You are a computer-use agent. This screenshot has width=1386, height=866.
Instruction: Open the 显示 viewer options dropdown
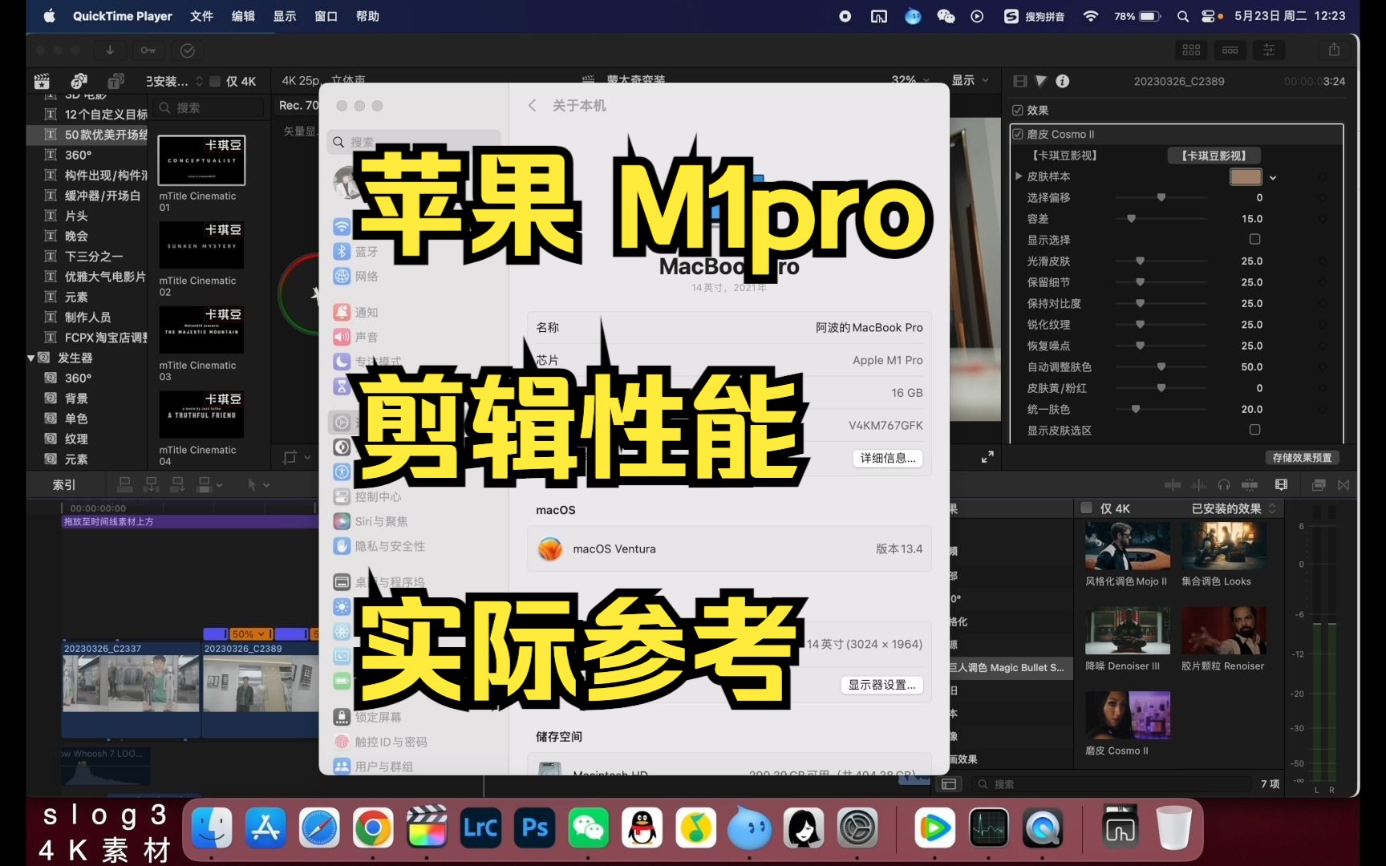pyautogui.click(x=971, y=80)
